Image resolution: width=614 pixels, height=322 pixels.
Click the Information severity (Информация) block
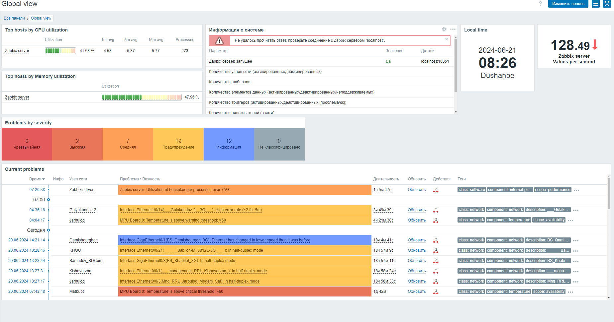point(229,144)
